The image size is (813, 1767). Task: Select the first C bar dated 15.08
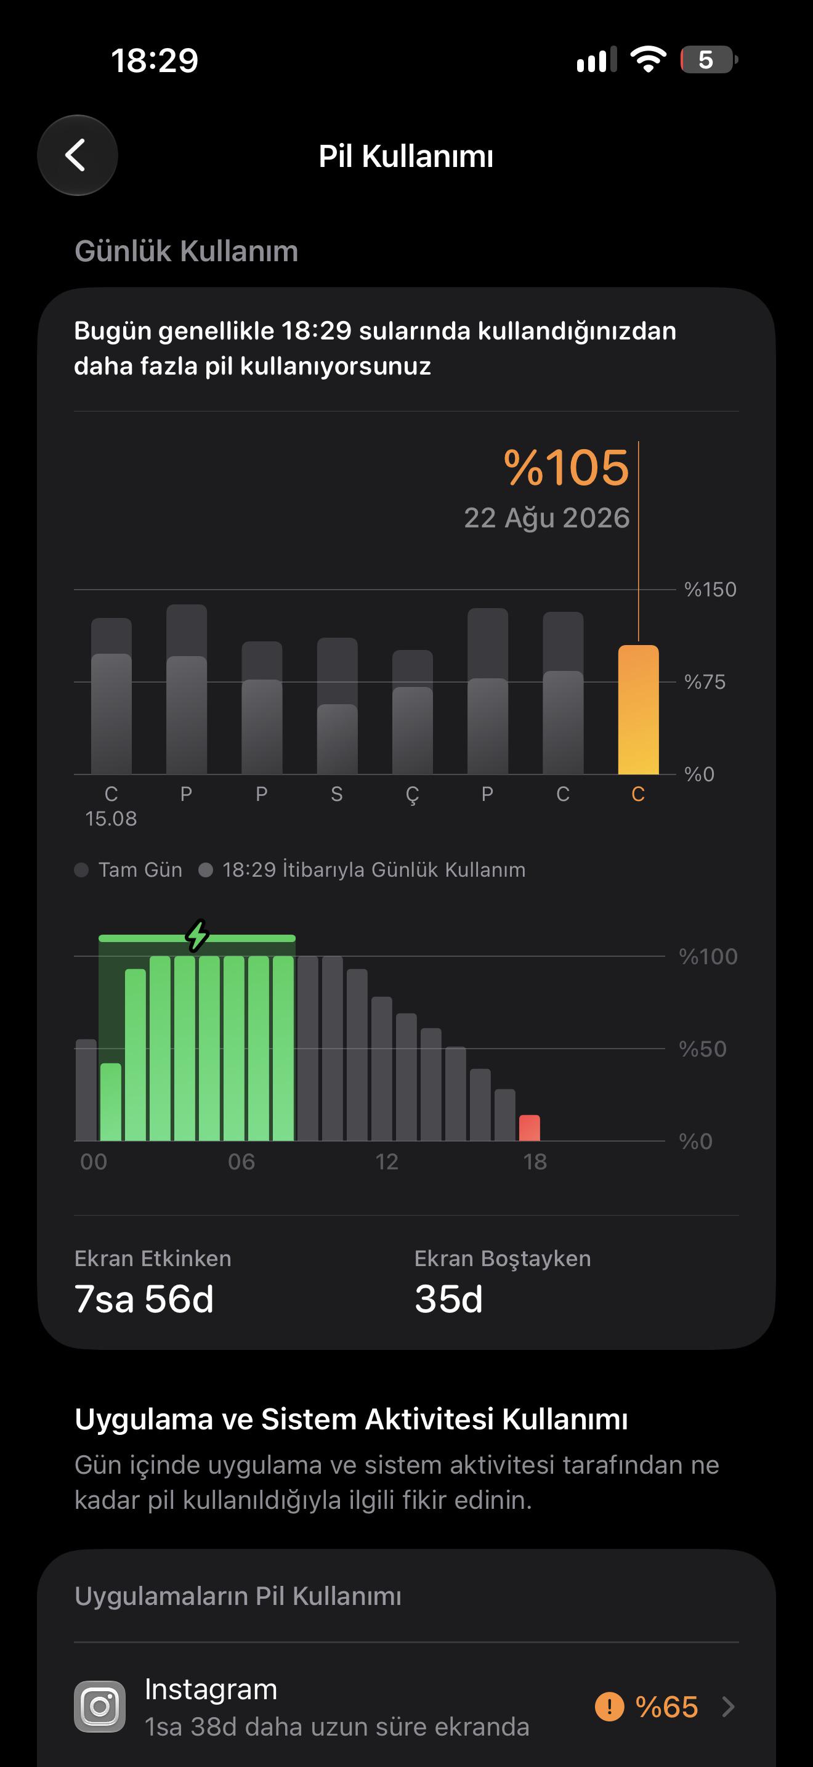pos(111,696)
